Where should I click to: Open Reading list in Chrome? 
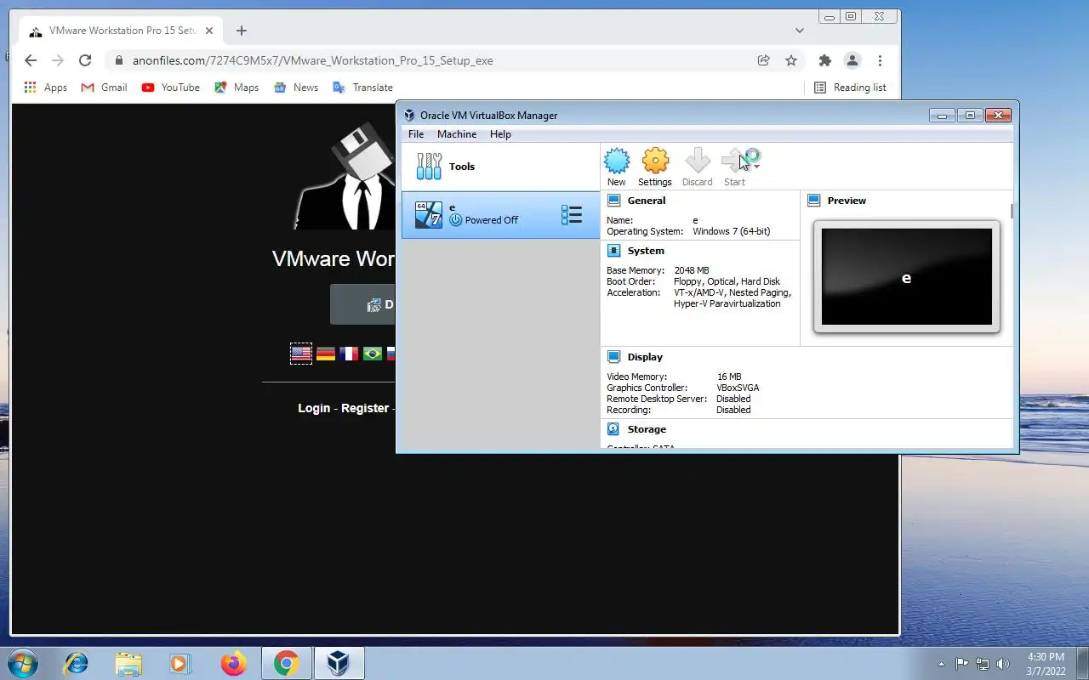click(x=850, y=88)
